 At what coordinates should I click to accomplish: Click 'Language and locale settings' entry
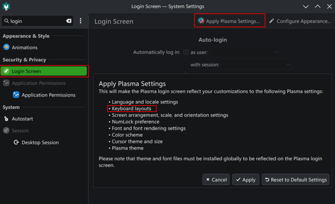point(145,102)
